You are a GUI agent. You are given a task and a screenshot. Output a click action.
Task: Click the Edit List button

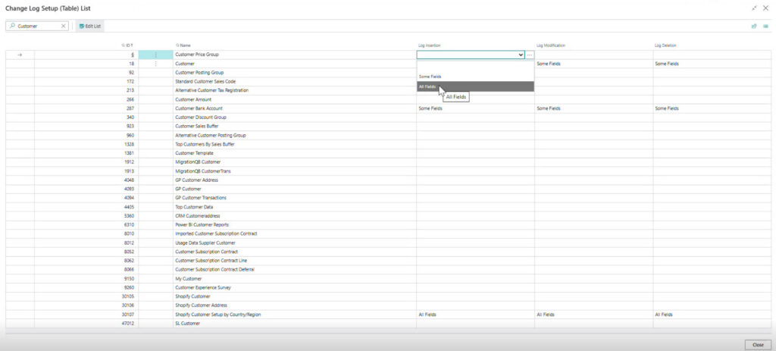(90, 27)
